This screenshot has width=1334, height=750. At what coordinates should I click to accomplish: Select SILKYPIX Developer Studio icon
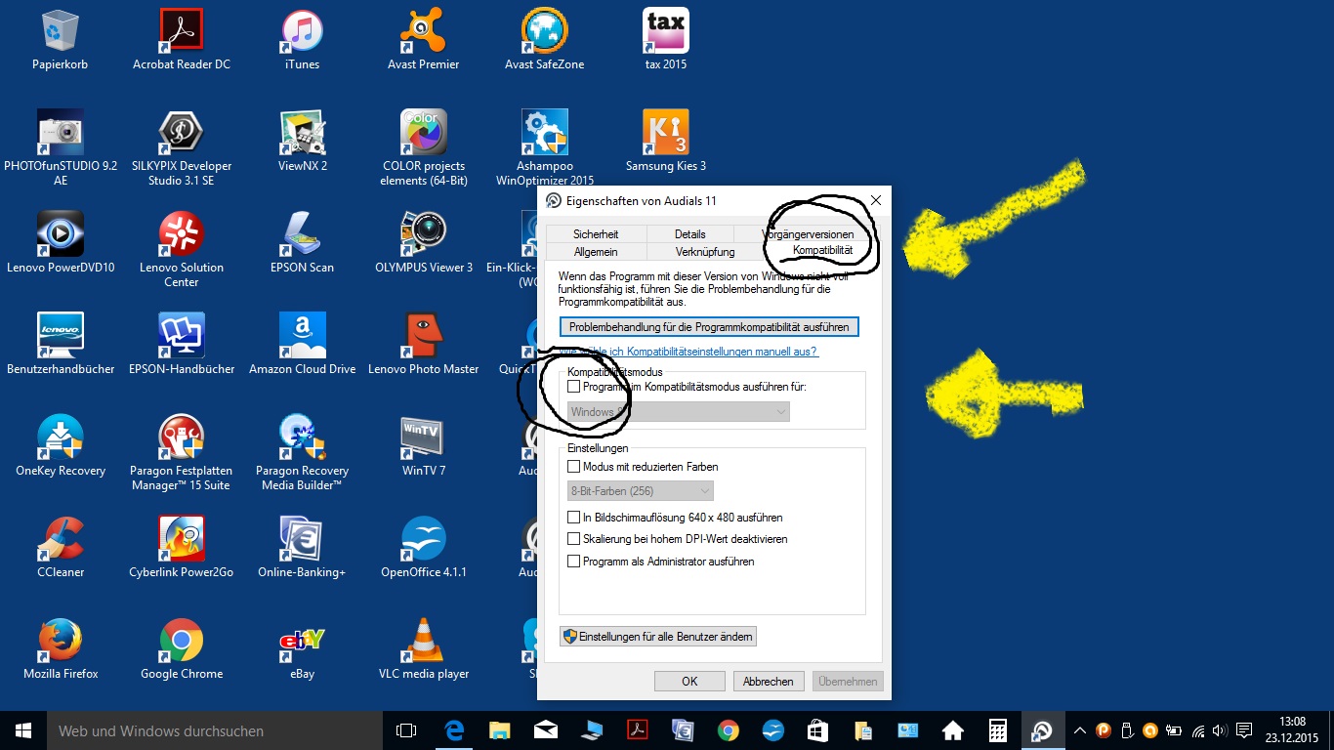tap(182, 147)
